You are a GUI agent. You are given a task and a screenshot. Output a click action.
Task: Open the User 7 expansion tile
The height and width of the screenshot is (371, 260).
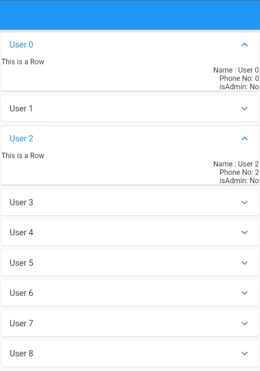coord(130,323)
